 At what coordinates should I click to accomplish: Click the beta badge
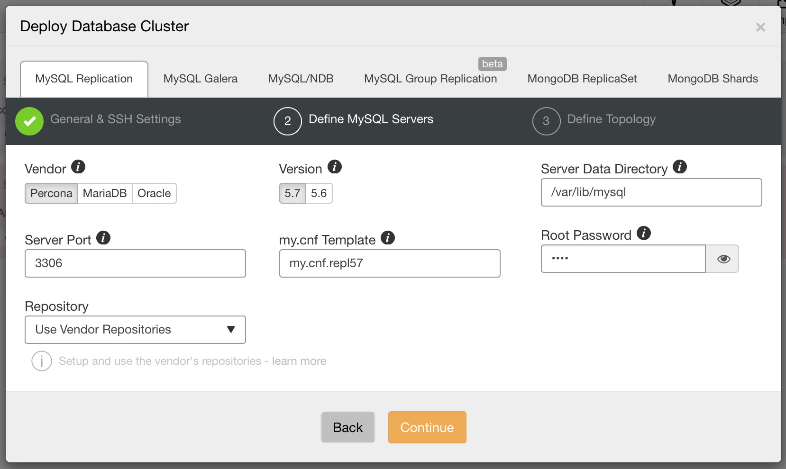pyautogui.click(x=492, y=64)
